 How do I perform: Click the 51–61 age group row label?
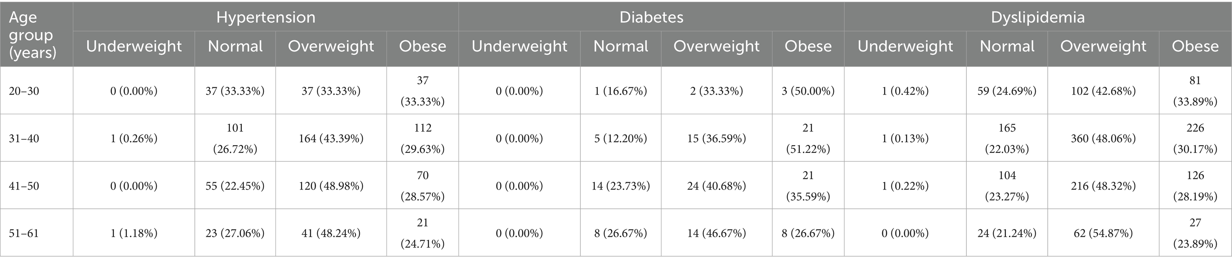[24, 233]
